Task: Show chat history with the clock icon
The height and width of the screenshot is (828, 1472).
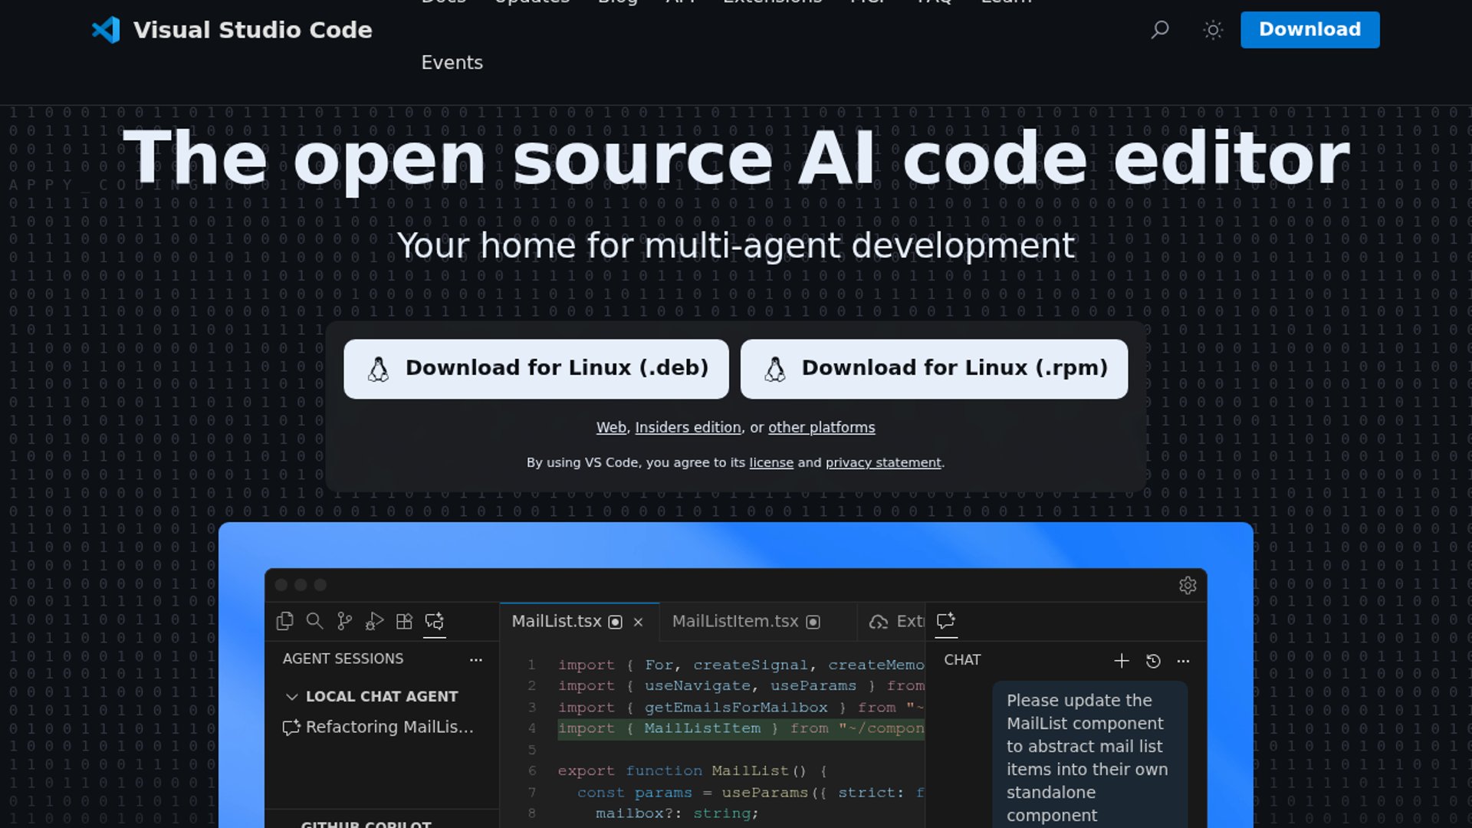Action: coord(1154,660)
